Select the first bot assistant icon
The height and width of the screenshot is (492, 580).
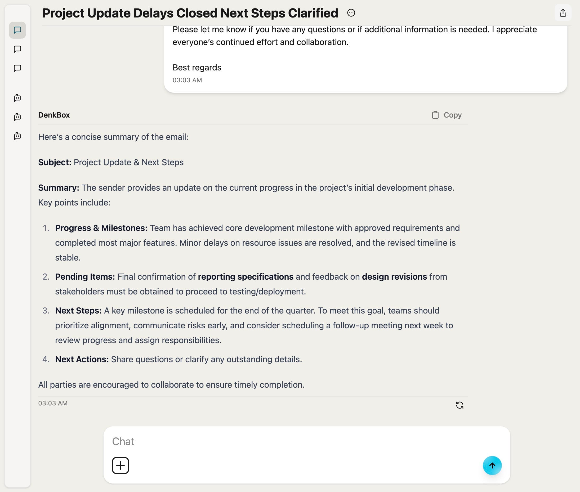coord(17,98)
